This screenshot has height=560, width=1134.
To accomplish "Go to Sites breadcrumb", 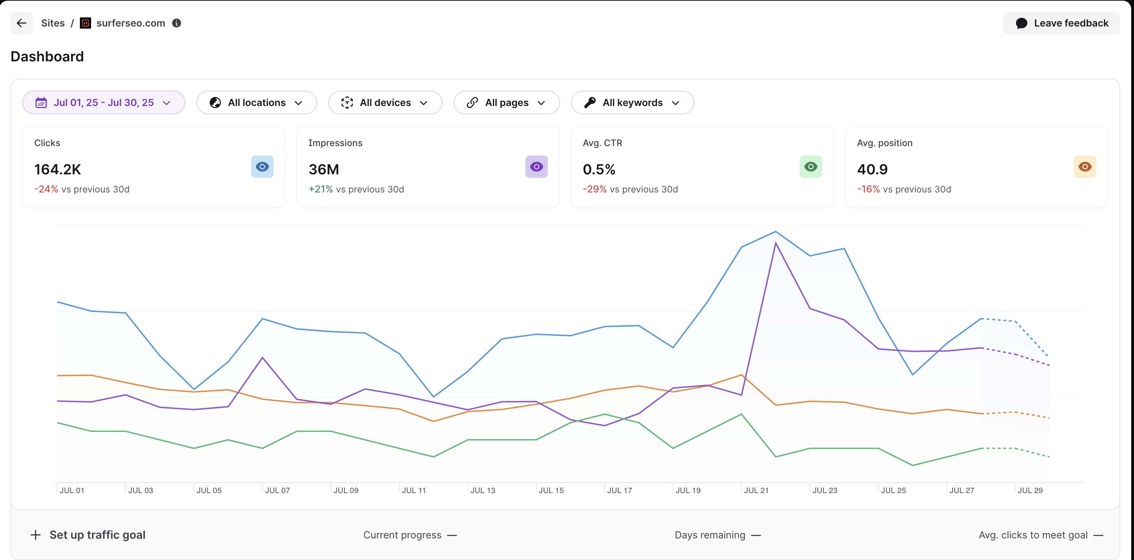I will coord(53,23).
